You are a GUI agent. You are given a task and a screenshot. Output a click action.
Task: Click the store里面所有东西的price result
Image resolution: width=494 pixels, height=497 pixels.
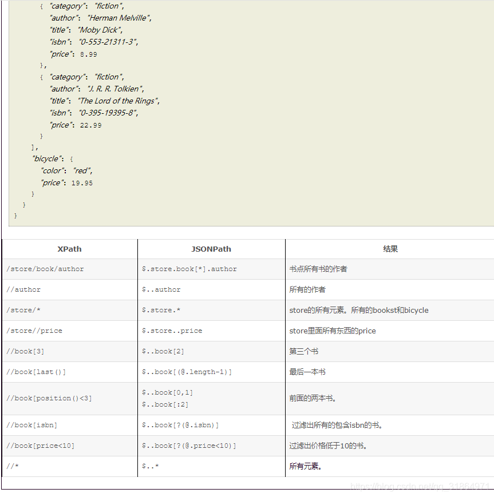(x=332, y=331)
